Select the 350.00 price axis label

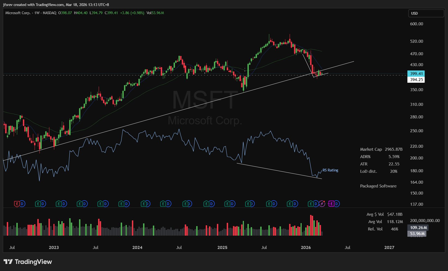417,90
